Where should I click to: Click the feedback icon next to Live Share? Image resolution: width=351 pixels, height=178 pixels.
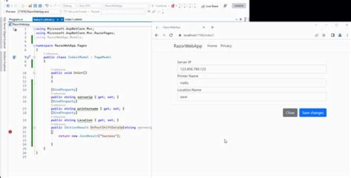[225, 6]
